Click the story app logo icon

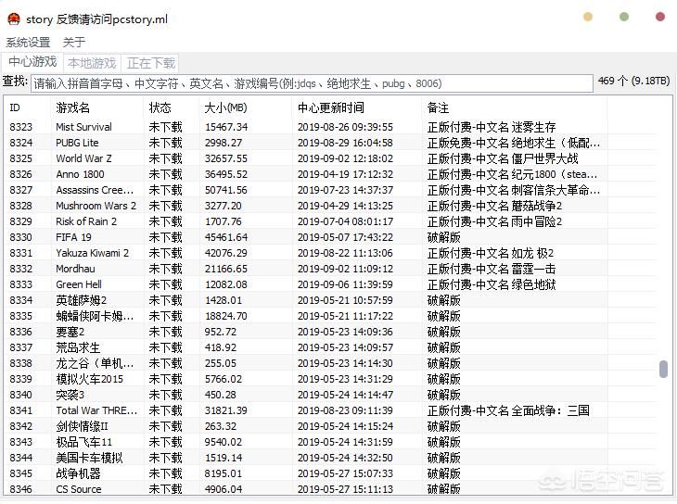tap(14, 19)
